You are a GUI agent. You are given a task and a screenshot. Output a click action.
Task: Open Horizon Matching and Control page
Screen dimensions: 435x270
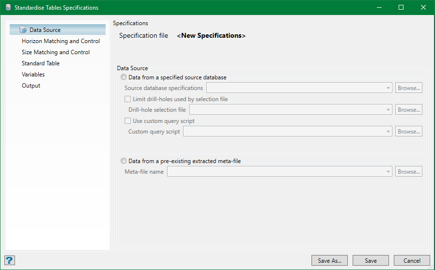[x=61, y=41]
